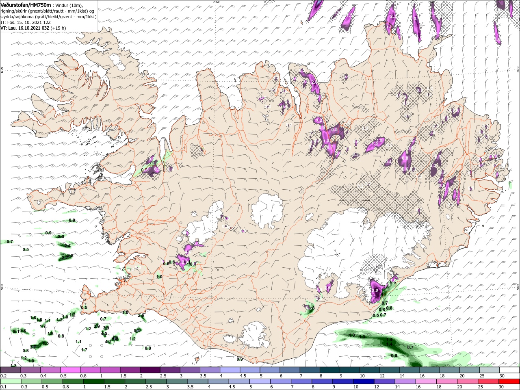Click the 'VT: Lau. 16.10.2021 03Z' valid time

click(x=25, y=28)
